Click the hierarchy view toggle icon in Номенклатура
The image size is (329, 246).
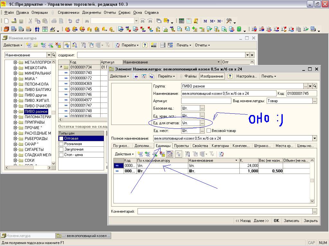[x=67, y=45]
